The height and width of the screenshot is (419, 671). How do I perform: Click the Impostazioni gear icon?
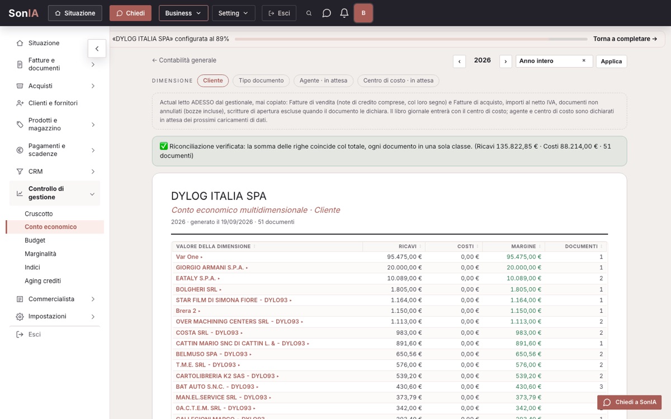(x=20, y=317)
